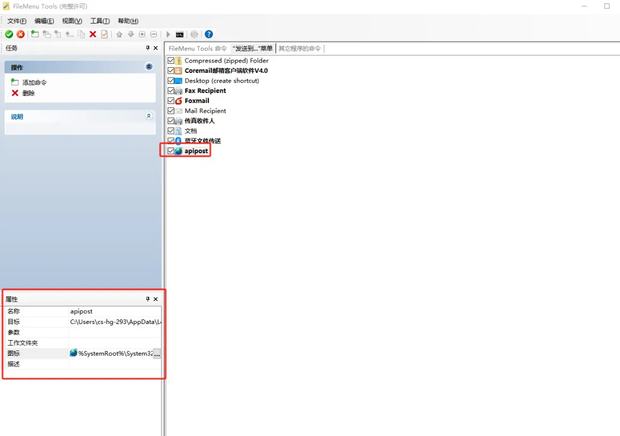
Task: Toggle the Mail Recipient checkbox
Action: click(x=170, y=110)
